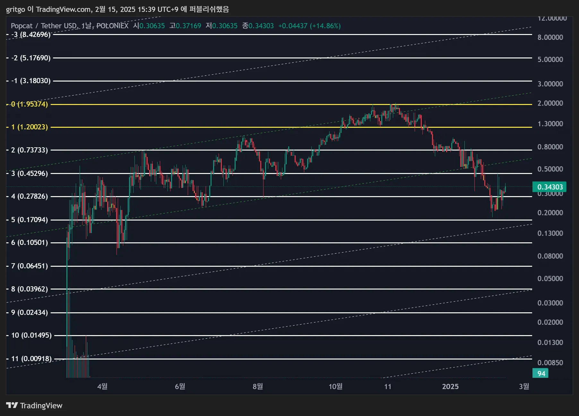This screenshot has height=416, width=579.
Task: Click the 0.80000 price scale tick
Action: (x=550, y=147)
